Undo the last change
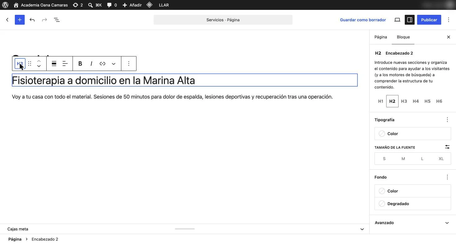The image size is (456, 244). point(32,20)
